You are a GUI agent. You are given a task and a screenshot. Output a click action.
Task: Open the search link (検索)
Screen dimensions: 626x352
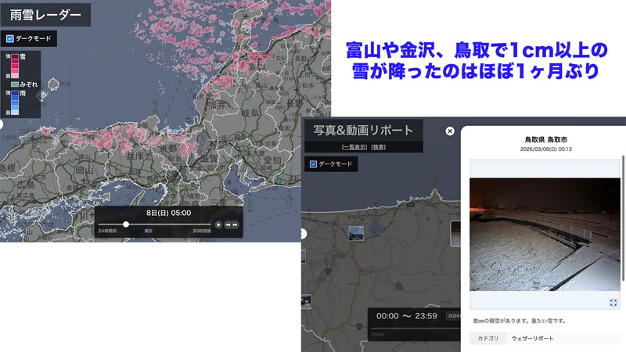click(378, 147)
